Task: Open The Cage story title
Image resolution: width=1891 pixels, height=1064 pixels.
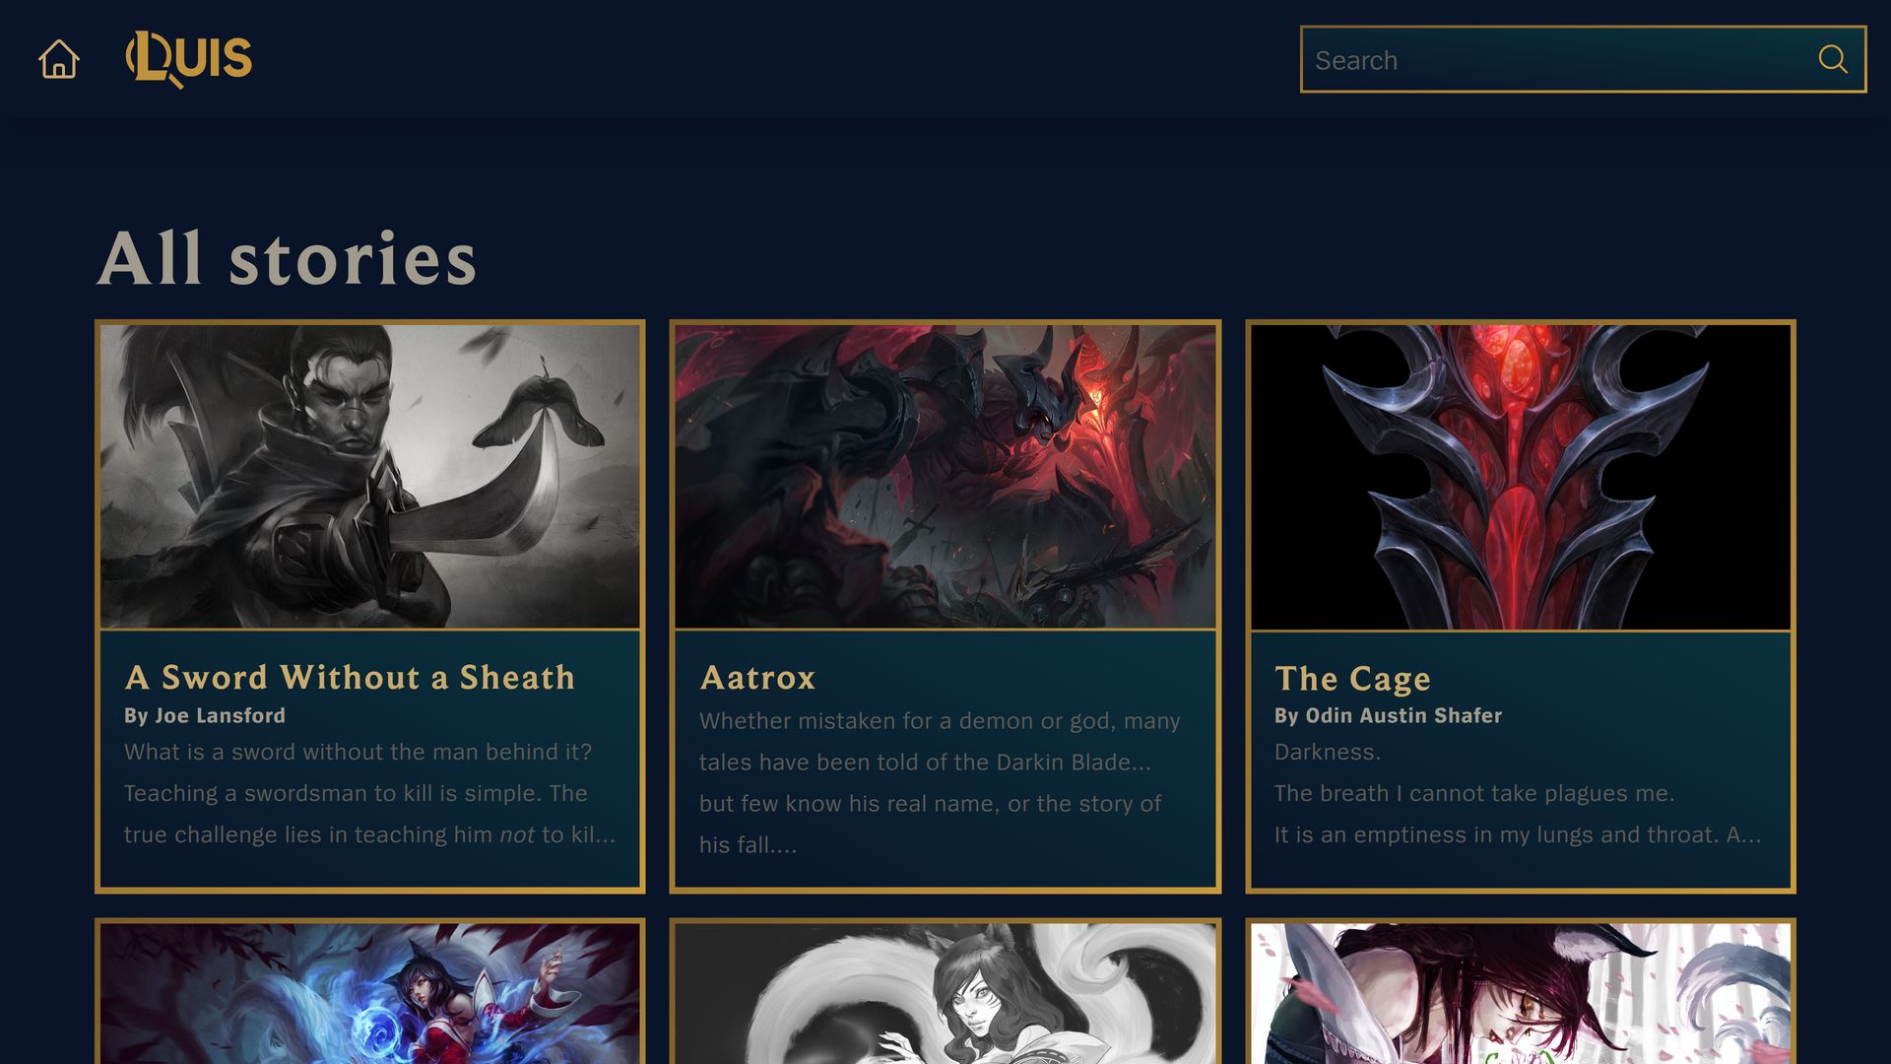Action: (1352, 679)
